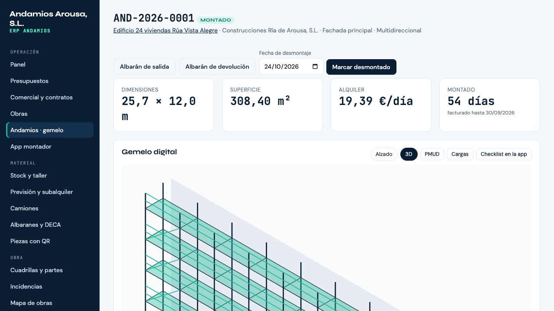Click the Gemelo digital panel heading

[x=149, y=152]
